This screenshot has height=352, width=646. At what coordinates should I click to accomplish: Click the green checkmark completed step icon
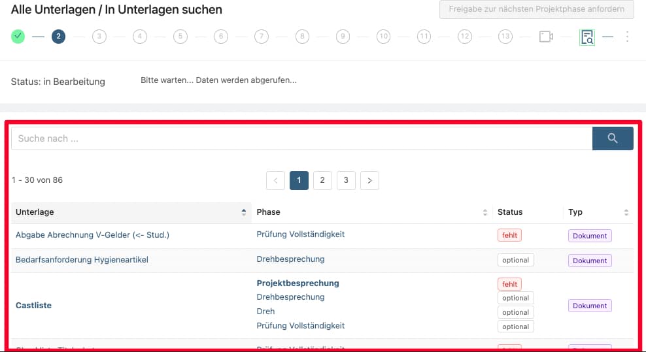(x=18, y=37)
